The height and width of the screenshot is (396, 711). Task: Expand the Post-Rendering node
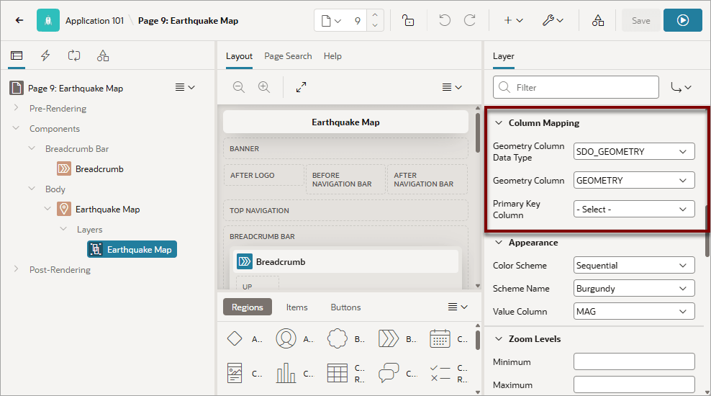tap(17, 269)
